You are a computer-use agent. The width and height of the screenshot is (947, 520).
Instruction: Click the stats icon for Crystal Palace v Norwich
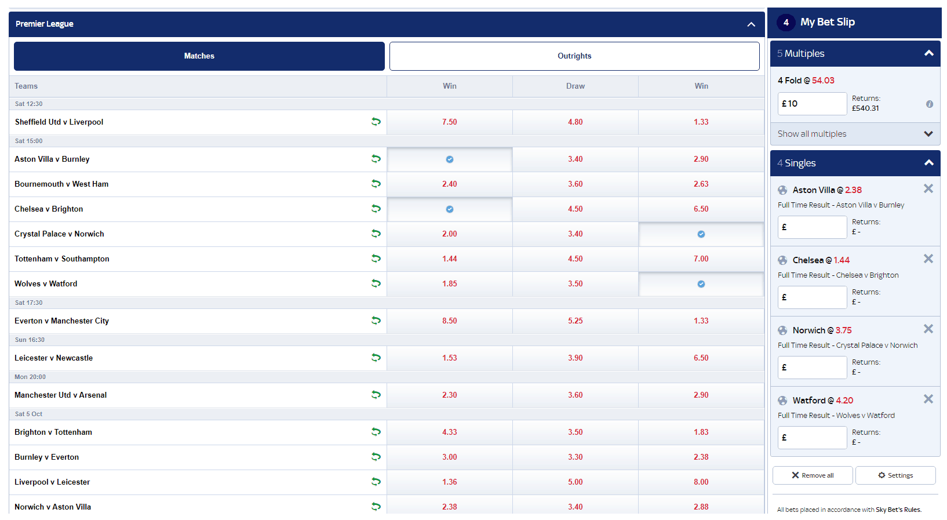[x=376, y=234]
